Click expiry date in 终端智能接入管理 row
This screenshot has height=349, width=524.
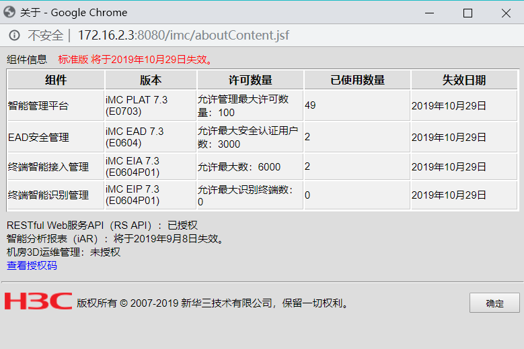pos(464,166)
